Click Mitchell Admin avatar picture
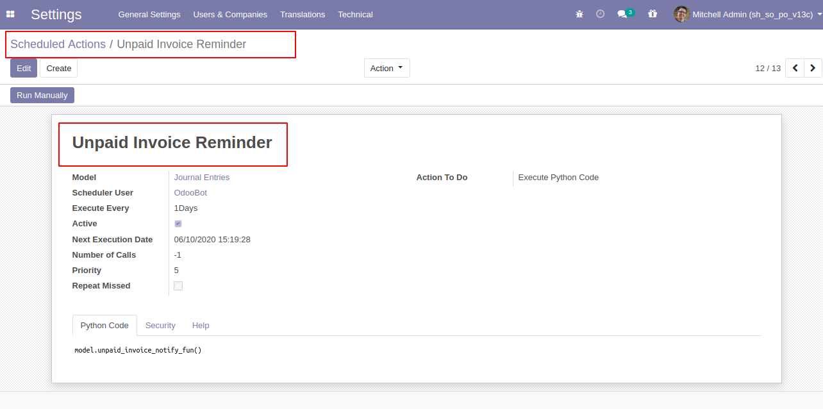The image size is (823, 409). click(681, 14)
